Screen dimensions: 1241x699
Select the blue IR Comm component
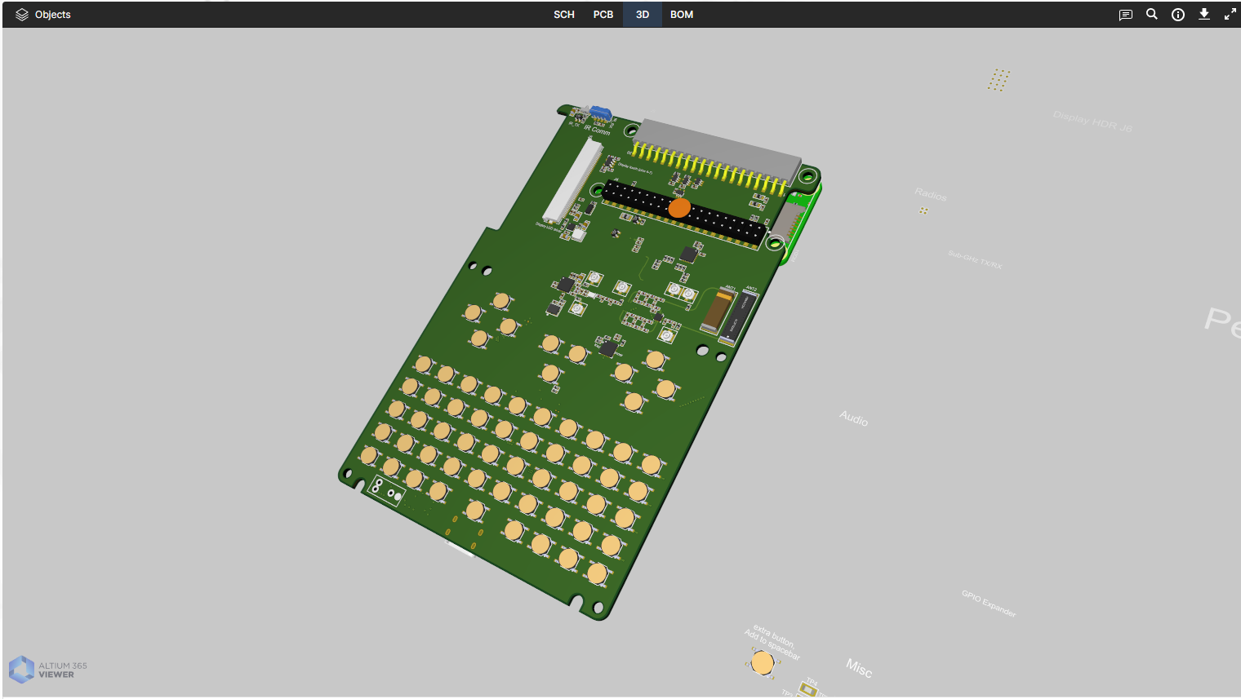601,113
